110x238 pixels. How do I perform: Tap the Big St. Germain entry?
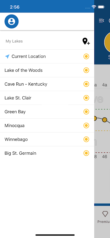coord(47,153)
